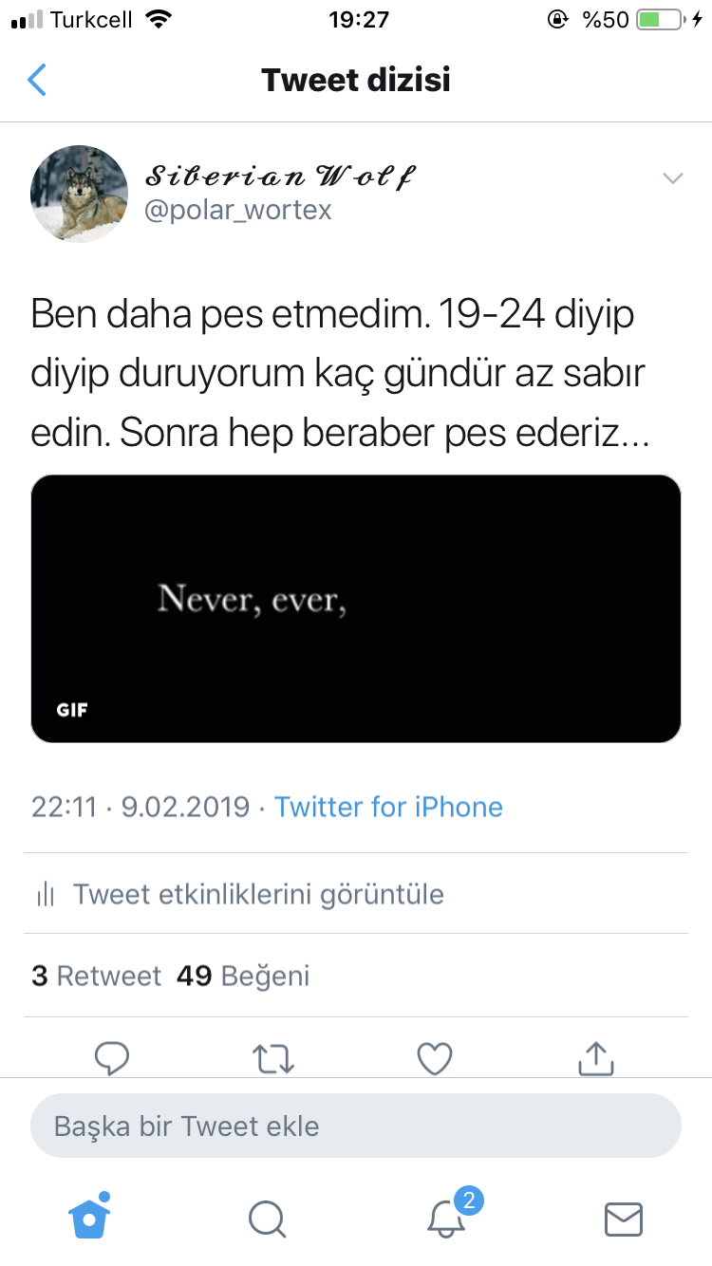The image size is (712, 1266).
Task: Open the @polar_wortex handle
Action: tap(238, 210)
